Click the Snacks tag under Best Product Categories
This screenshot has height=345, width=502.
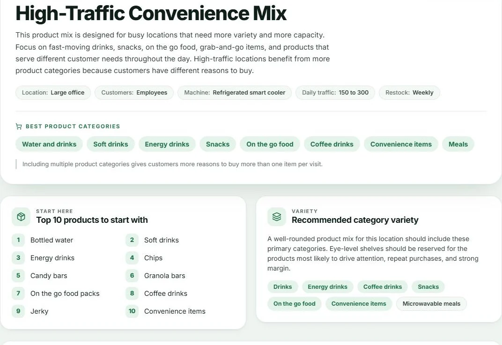point(218,144)
